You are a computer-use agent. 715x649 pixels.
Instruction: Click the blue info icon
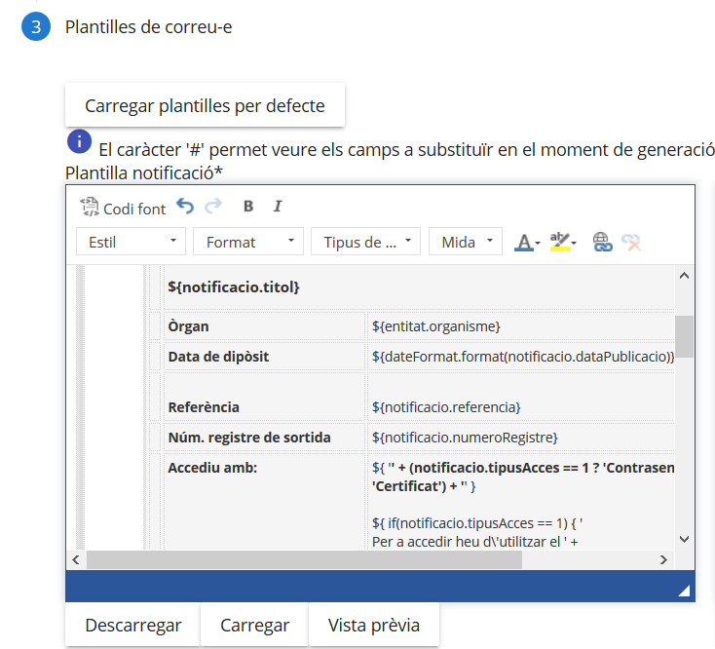pos(79,142)
